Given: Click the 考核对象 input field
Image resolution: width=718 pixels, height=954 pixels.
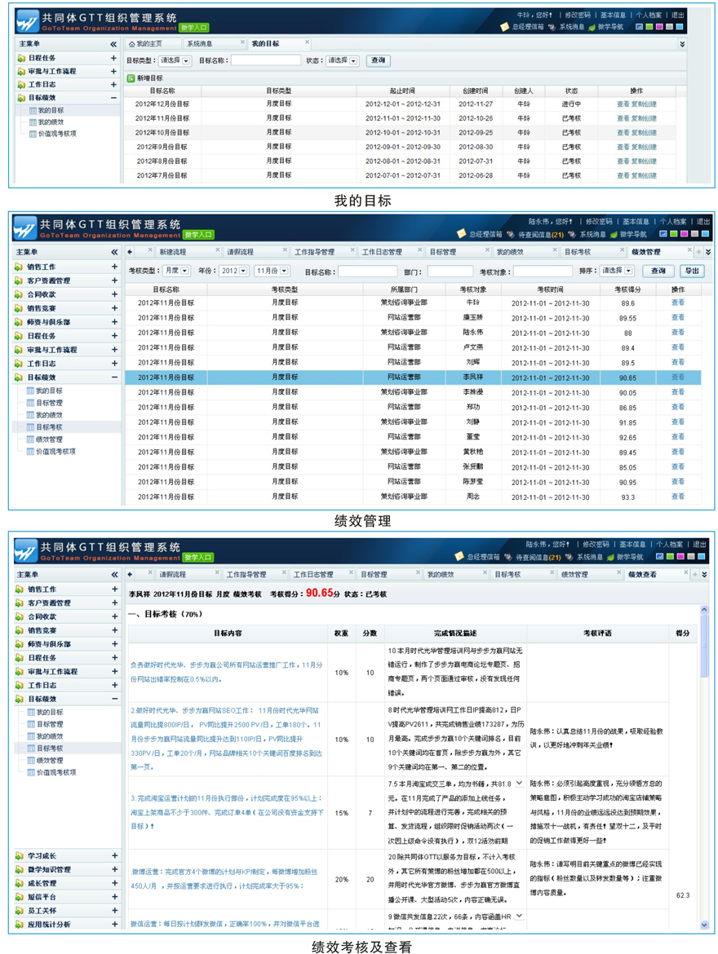Looking at the screenshot, I should (542, 272).
